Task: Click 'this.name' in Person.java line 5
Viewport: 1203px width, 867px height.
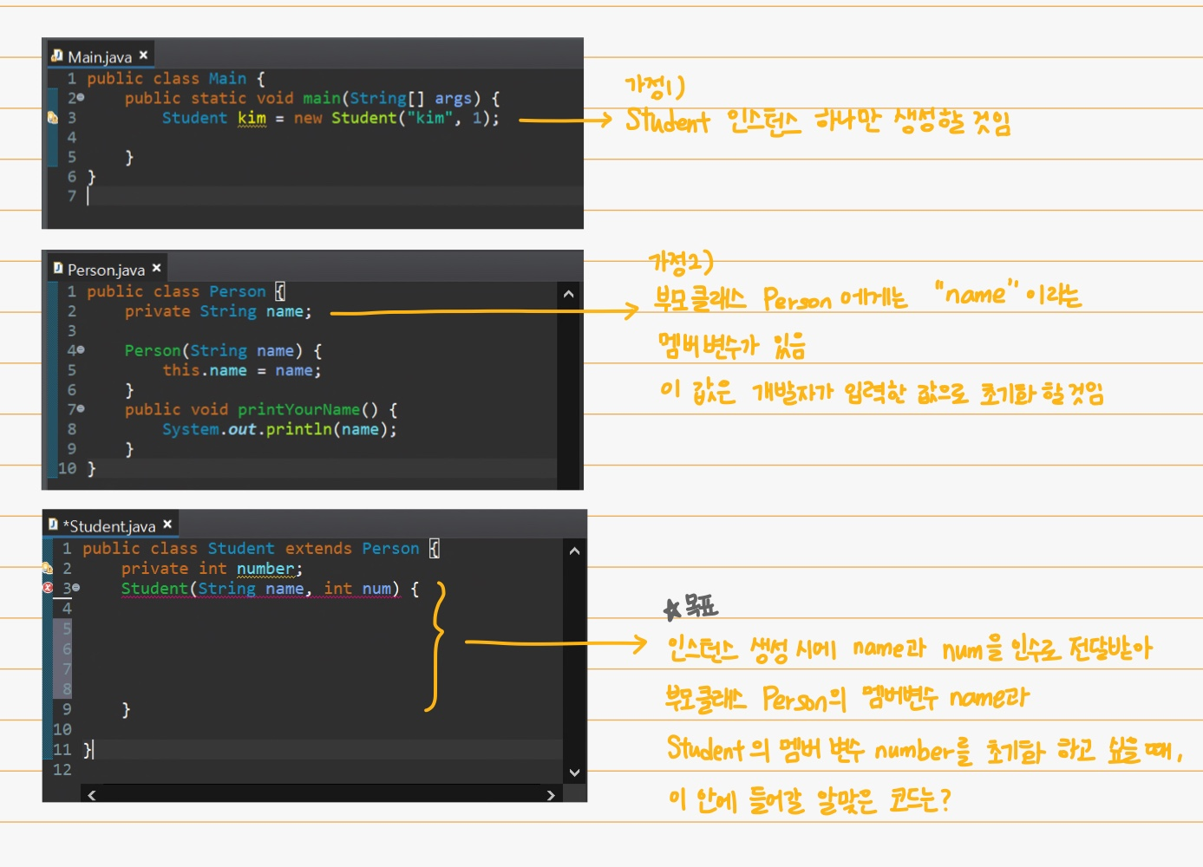Action: click(205, 370)
